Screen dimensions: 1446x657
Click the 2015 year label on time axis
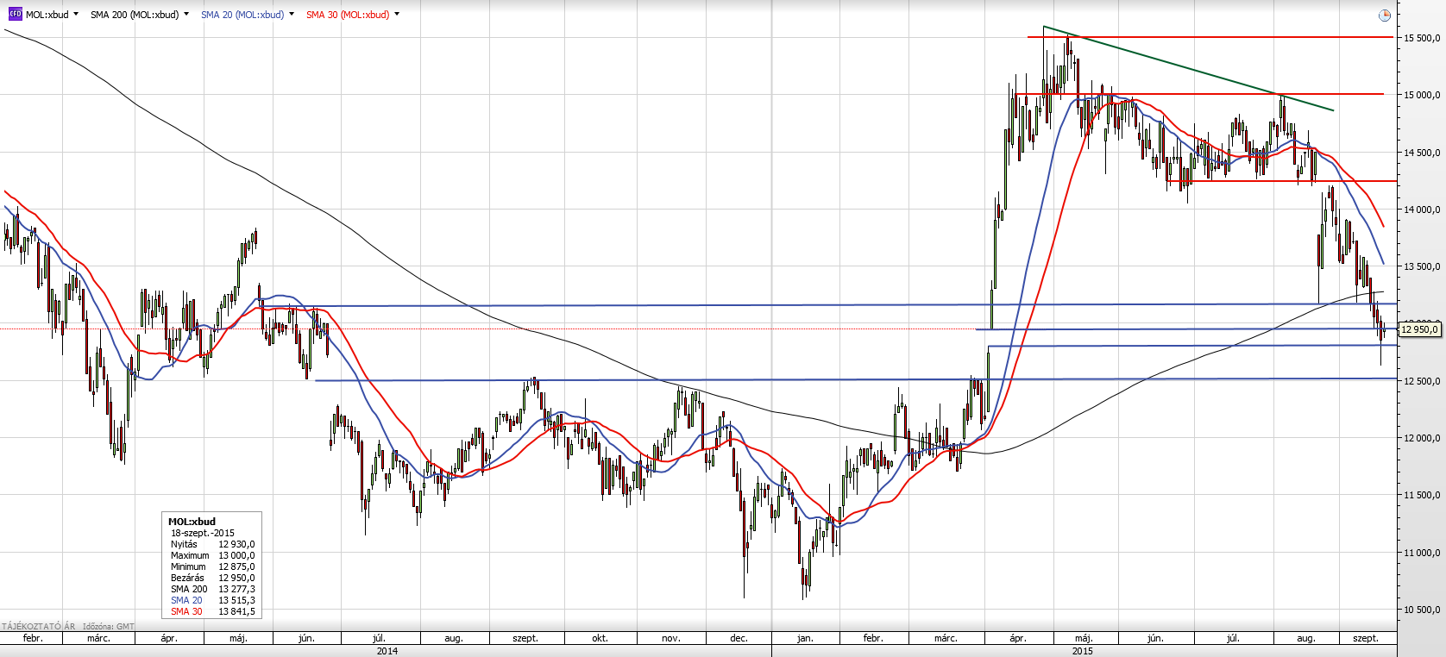pyautogui.click(x=1083, y=651)
